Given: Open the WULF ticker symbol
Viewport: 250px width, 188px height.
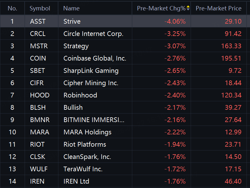Looking at the screenshot, I should coord(39,169).
